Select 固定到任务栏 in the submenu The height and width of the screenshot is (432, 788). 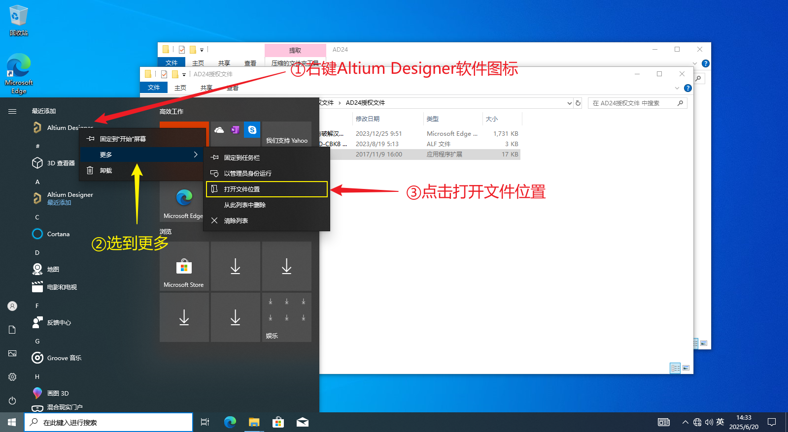267,157
